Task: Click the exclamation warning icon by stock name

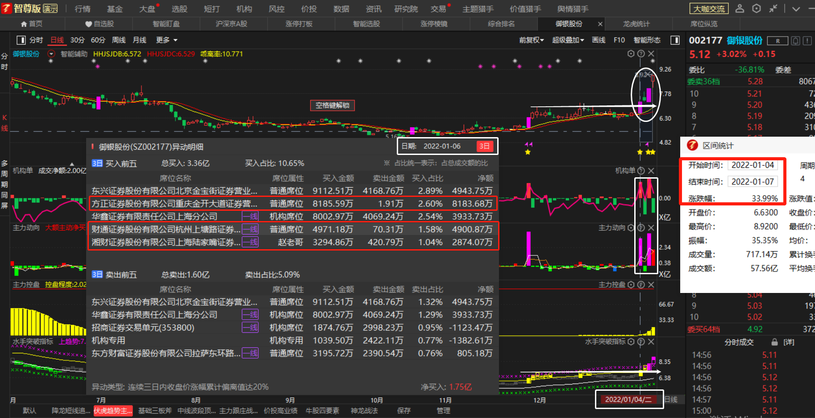Action: tap(807, 41)
